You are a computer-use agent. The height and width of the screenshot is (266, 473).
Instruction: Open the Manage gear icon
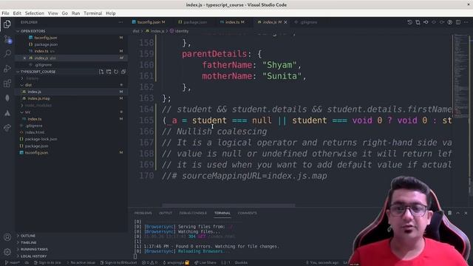click(7, 251)
